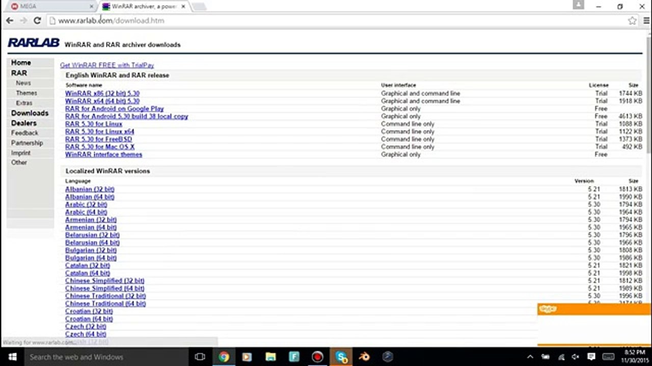Click the Skype notification popup
This screenshot has width=652, height=366.
[x=594, y=325]
